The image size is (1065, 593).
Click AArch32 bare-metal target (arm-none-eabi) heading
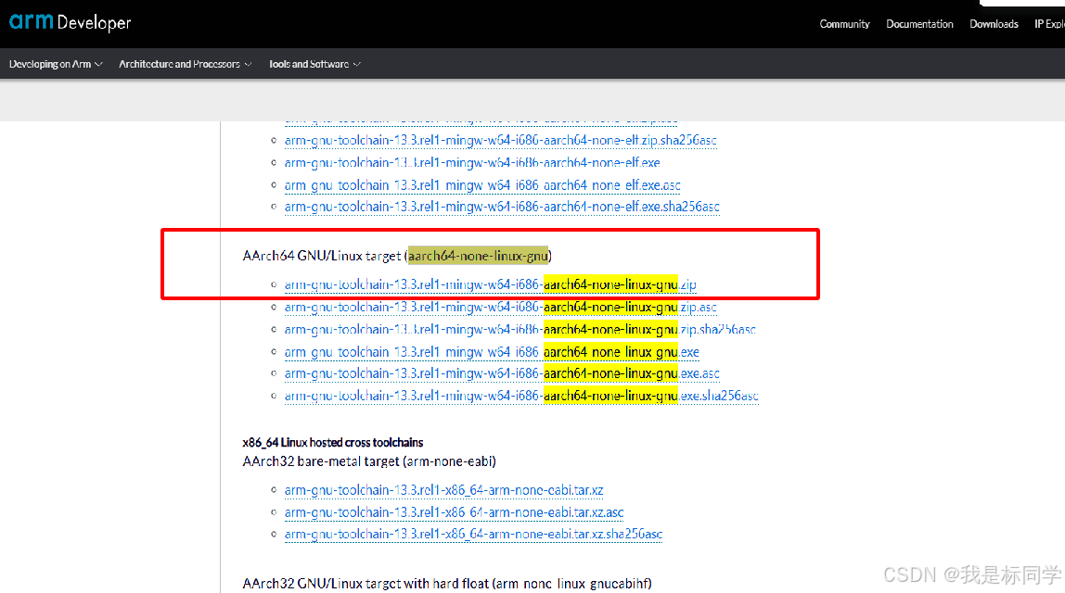(x=369, y=461)
